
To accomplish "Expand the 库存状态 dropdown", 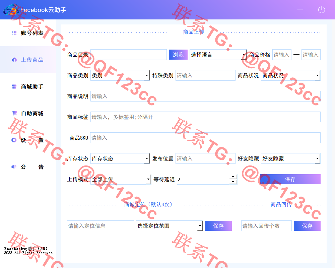I will 120,158.
